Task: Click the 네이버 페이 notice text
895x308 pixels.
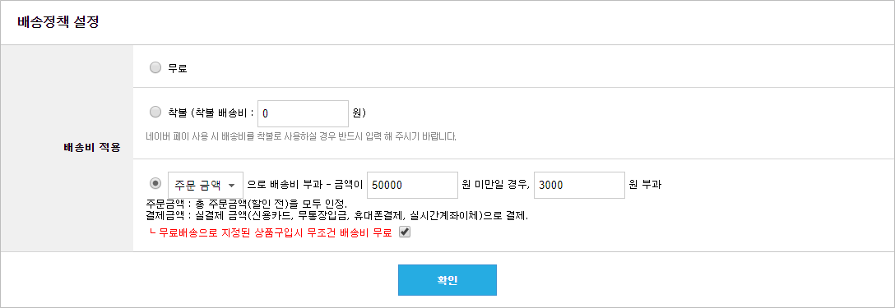Action: (x=302, y=137)
